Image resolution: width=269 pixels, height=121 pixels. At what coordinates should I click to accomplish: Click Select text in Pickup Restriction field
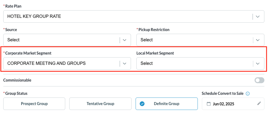[x=147, y=40]
